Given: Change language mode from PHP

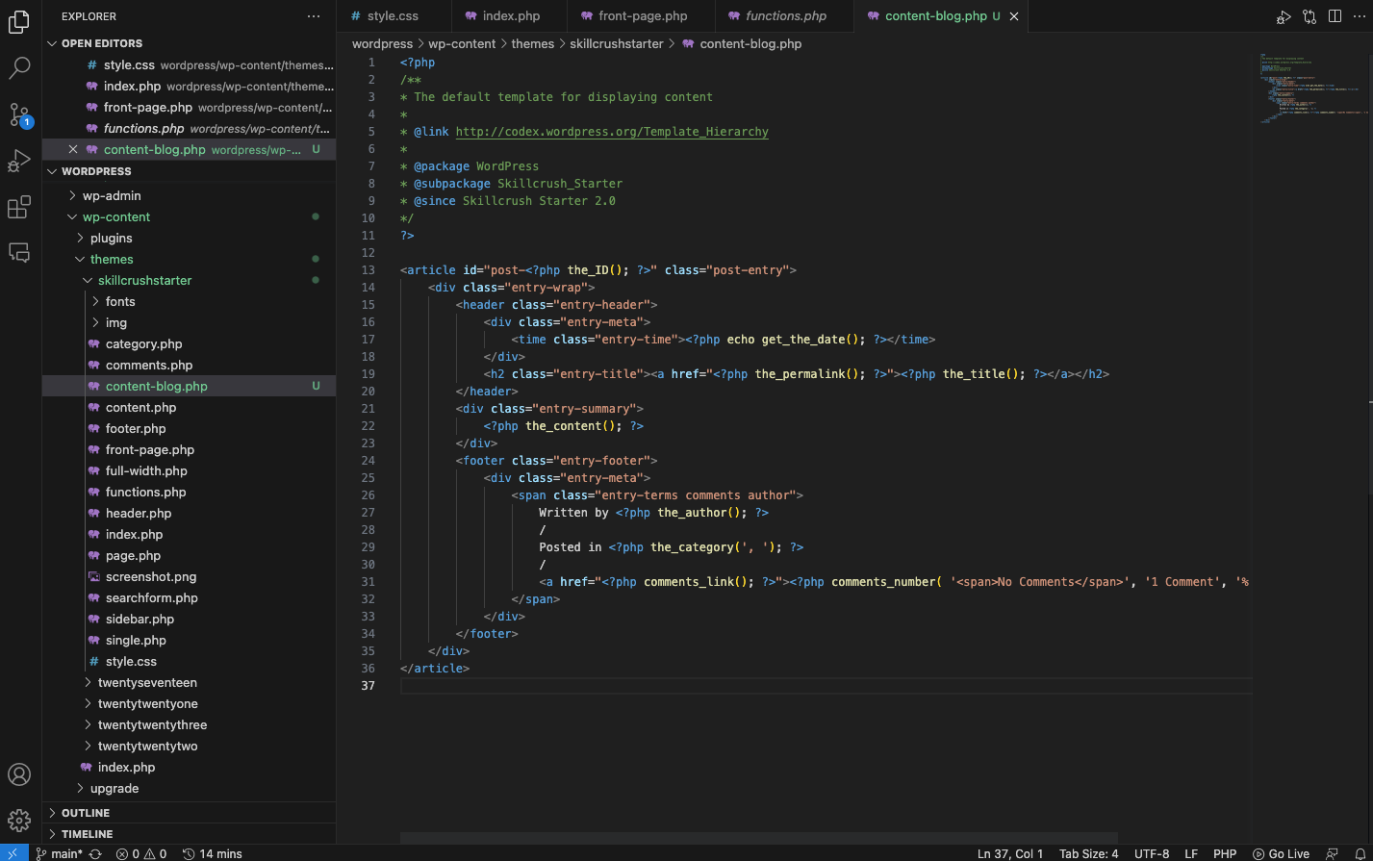Looking at the screenshot, I should 1224,853.
